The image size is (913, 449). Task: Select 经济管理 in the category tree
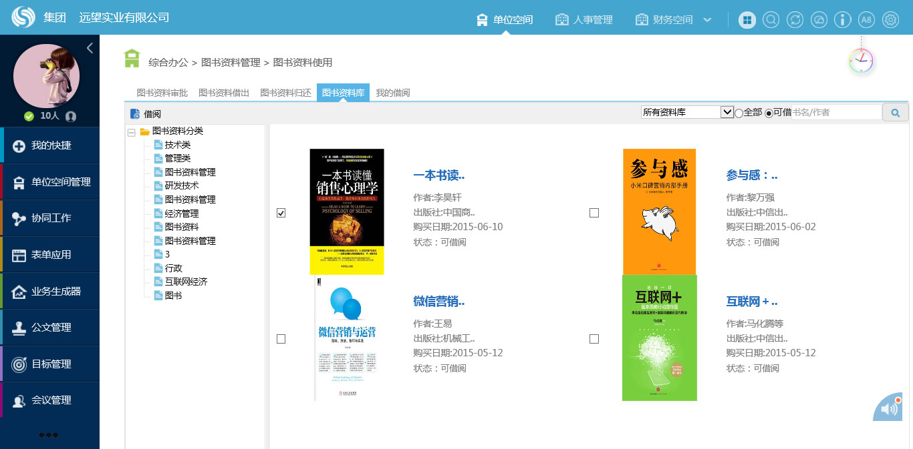pos(182,213)
